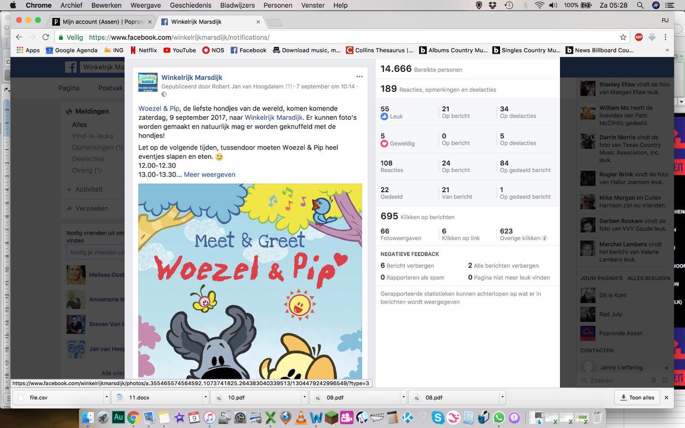Bookmark this page with the star icon
Image resolution: width=685 pixels, height=428 pixels.
click(623, 37)
